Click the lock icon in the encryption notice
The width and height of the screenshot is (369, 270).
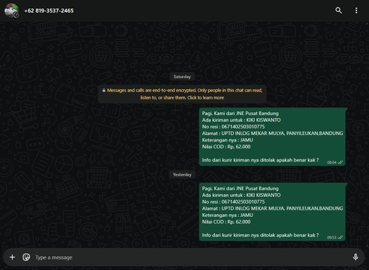tap(104, 91)
